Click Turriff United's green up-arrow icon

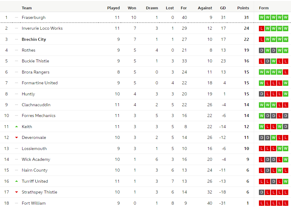click(16, 181)
